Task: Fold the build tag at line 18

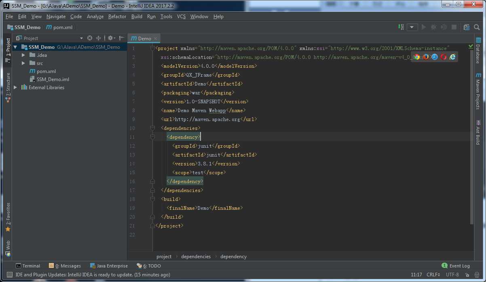Action: 152,199
